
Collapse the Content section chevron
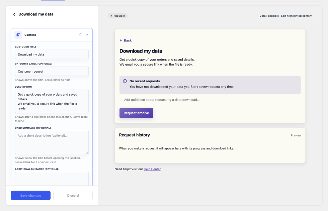tap(87, 35)
